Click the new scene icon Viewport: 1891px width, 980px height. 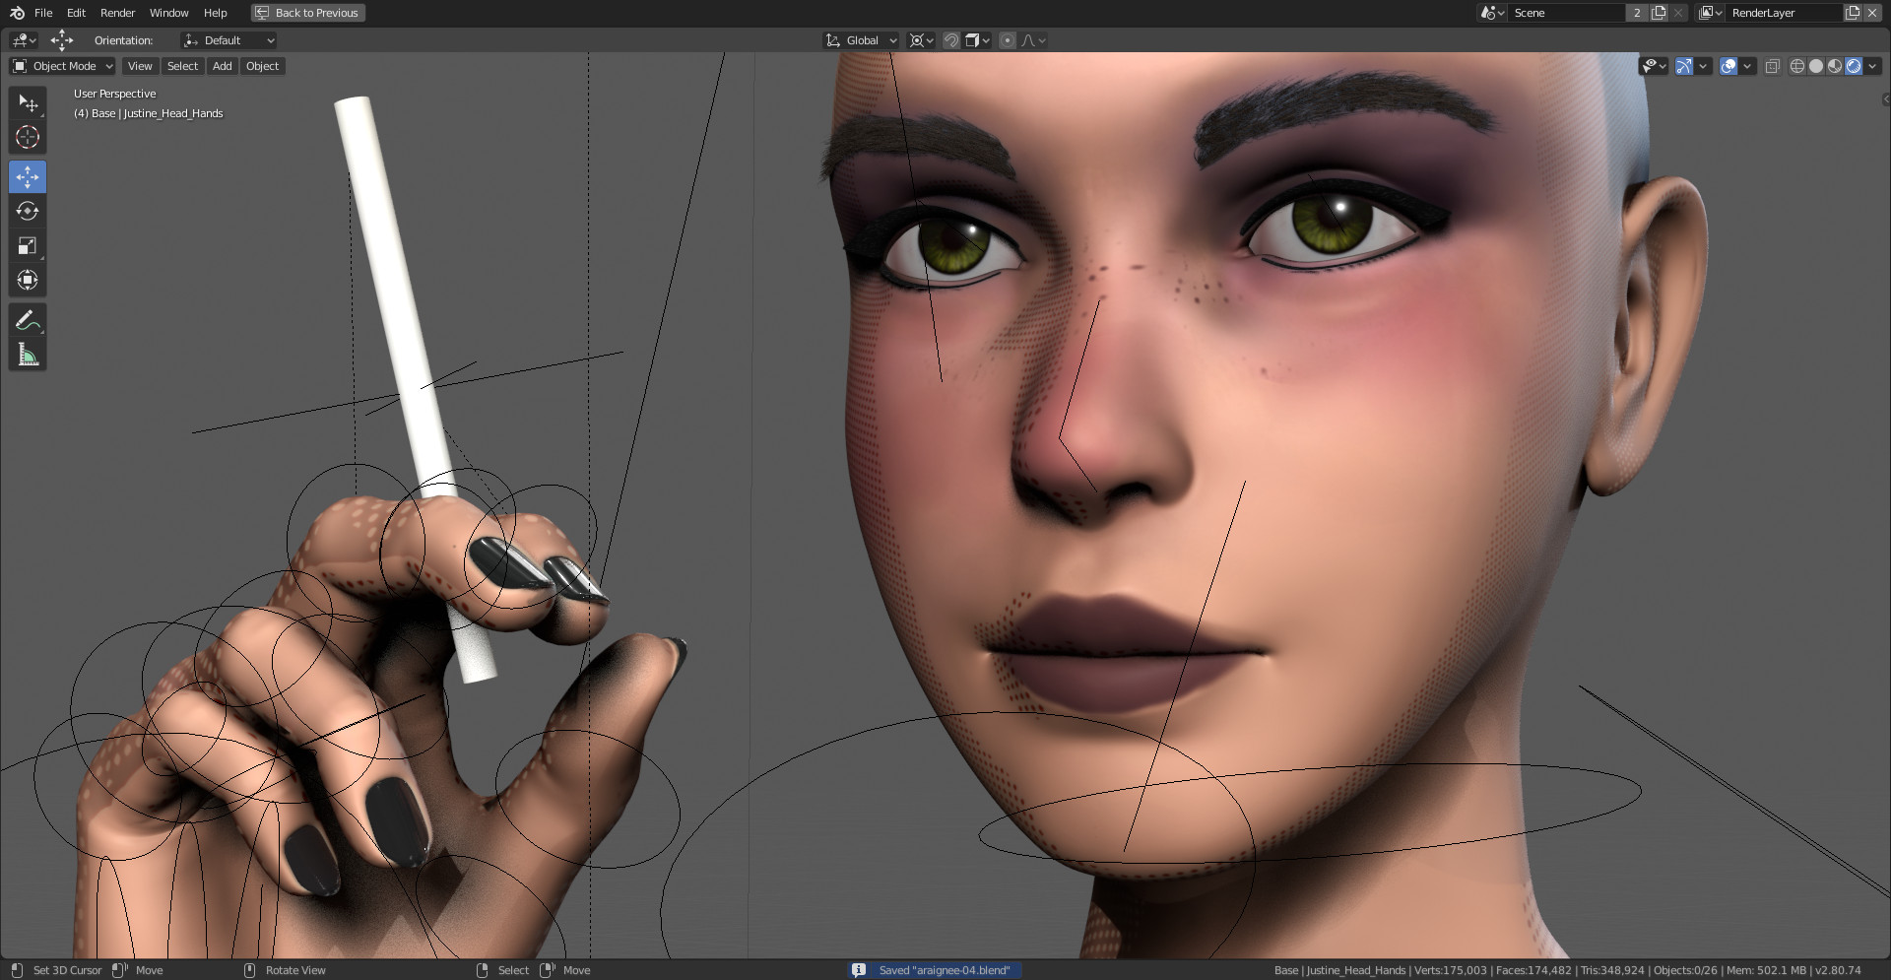point(1659,13)
